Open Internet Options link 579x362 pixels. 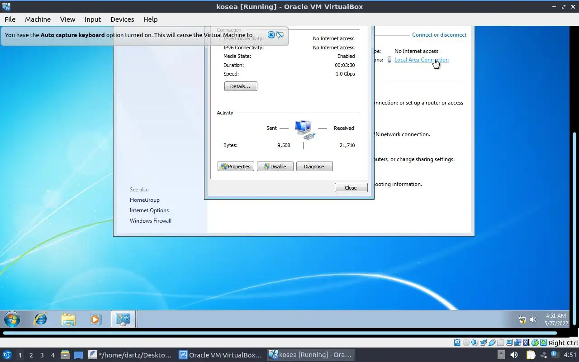149,210
